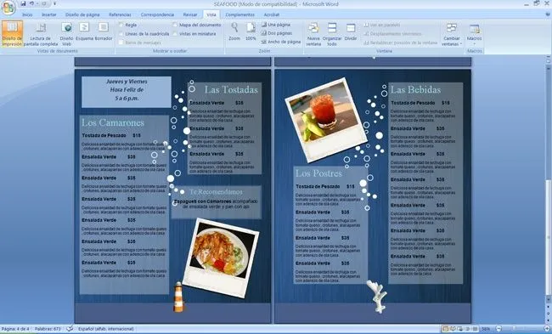This screenshot has width=552, height=334.
Task: Click the Las Bebidas heading
Action: (416, 89)
